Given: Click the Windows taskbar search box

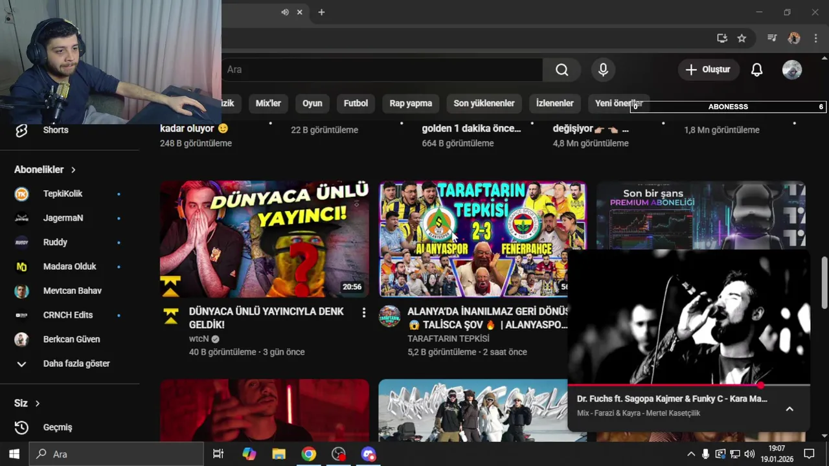Looking at the screenshot, I should 117,454.
